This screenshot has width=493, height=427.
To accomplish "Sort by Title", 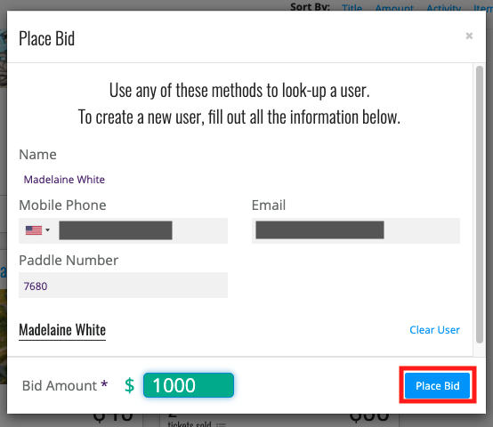I will point(352,8).
